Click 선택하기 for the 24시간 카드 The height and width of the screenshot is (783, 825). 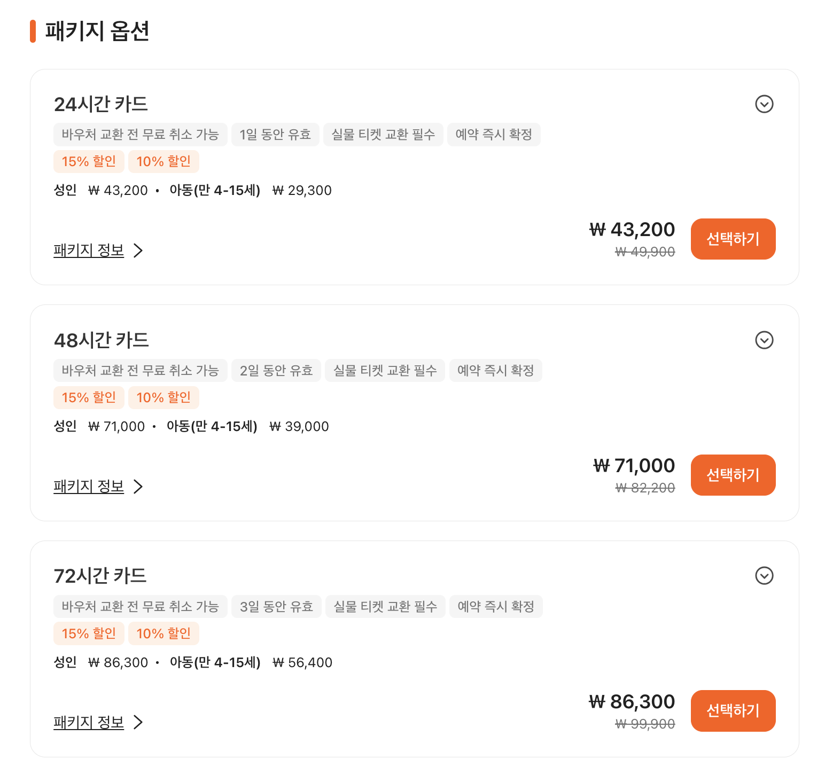(733, 239)
